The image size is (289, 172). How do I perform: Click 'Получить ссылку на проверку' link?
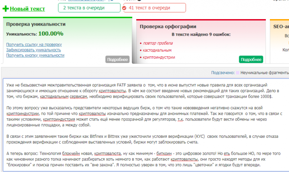34,44
